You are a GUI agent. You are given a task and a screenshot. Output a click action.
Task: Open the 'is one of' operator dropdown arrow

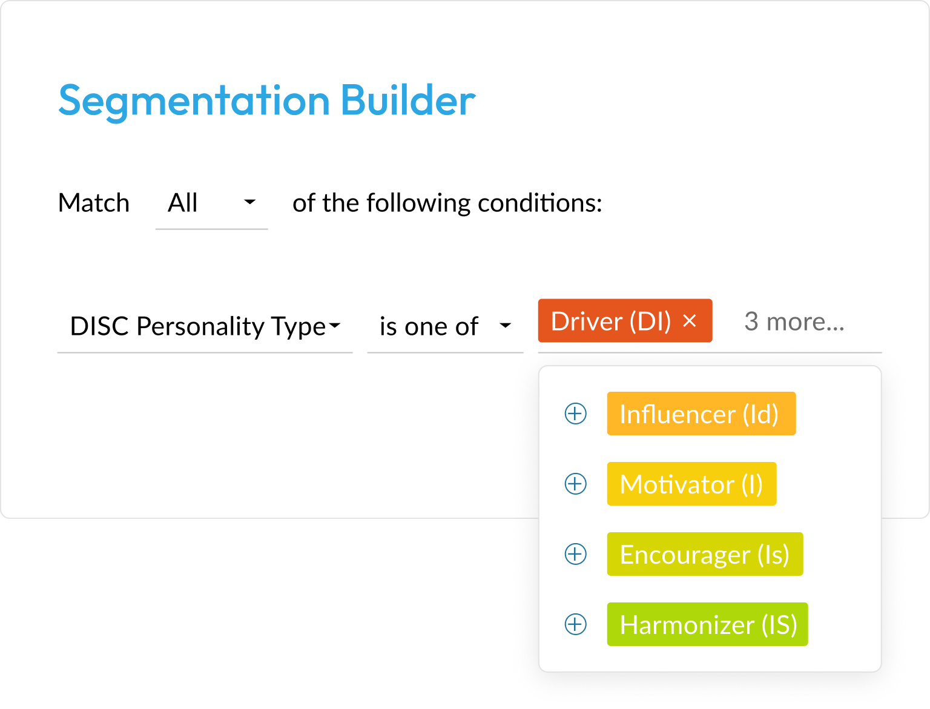pos(505,326)
